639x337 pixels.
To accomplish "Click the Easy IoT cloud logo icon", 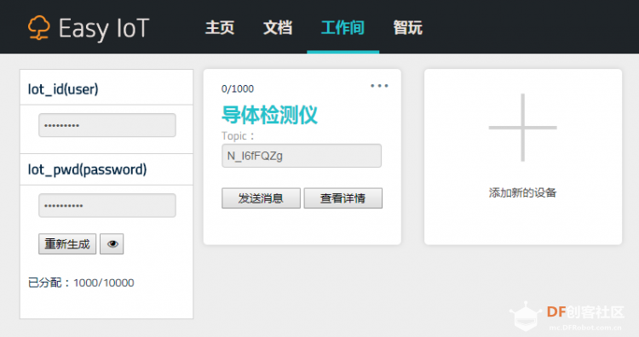I will point(39,28).
